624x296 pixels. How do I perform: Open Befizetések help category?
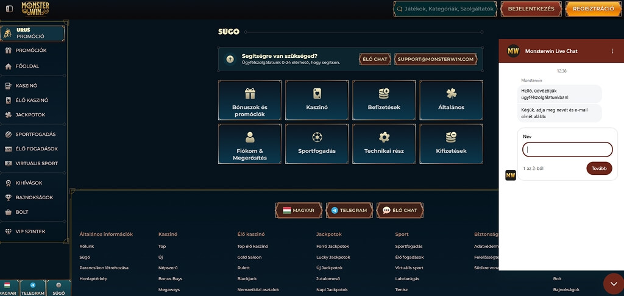(x=384, y=100)
